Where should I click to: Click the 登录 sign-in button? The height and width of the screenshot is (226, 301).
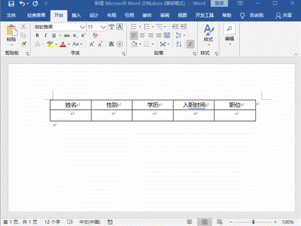click(219, 4)
